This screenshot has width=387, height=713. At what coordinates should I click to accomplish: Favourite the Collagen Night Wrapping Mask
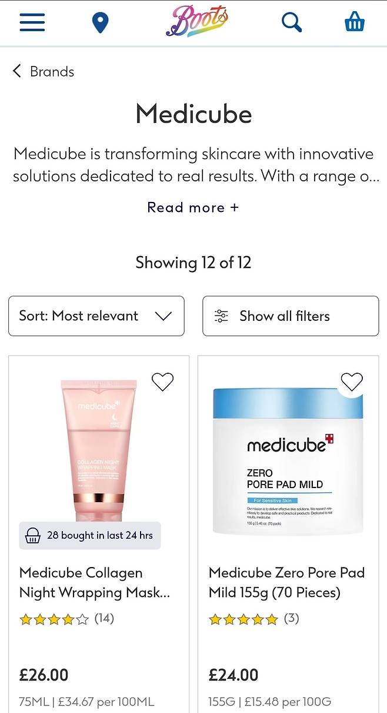[163, 382]
